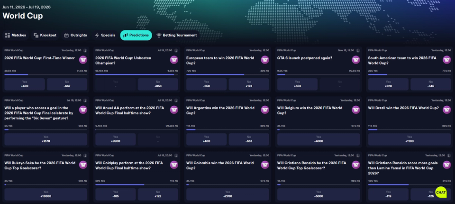Click jersey icon on Six Seven gesture card

83,110
